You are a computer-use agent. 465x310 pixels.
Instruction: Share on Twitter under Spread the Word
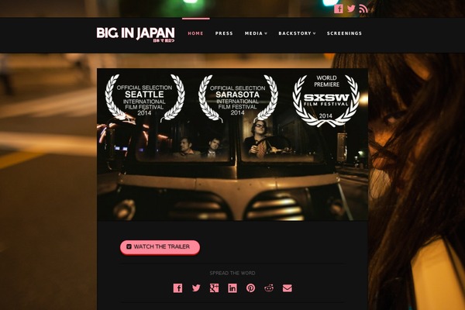click(x=196, y=288)
